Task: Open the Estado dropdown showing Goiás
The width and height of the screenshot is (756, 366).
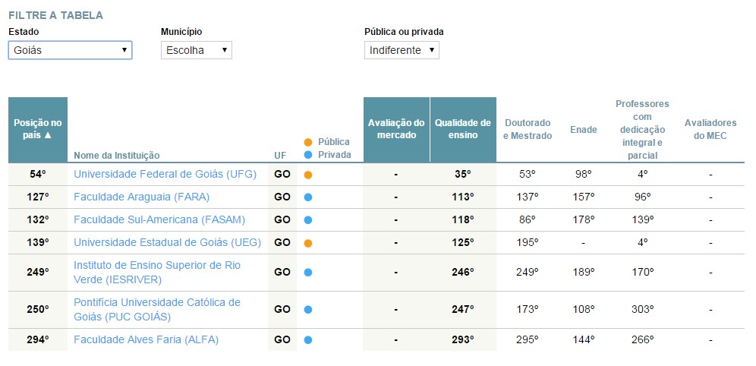Action: [x=70, y=50]
